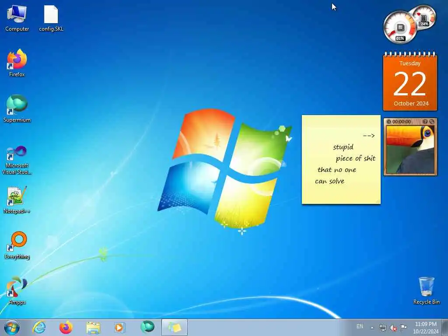Open the Action Center flag icon
Screen dimensions: 448x336
403,327
